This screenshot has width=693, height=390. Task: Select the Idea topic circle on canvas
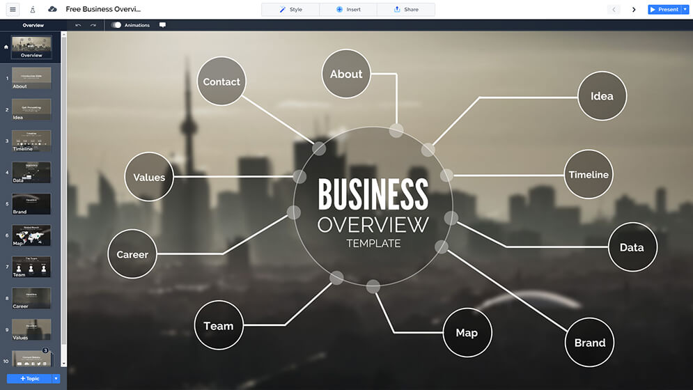click(x=602, y=96)
